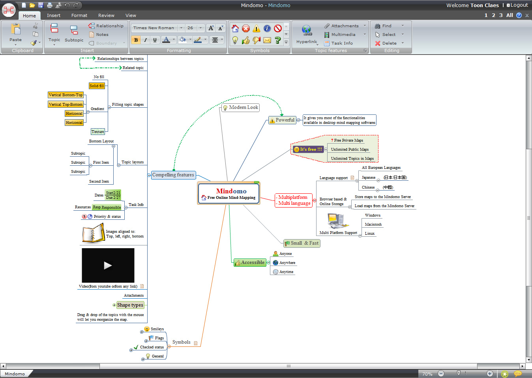The height and width of the screenshot is (378, 532).
Task: Open the text alignment dropdown
Action: tap(222, 40)
